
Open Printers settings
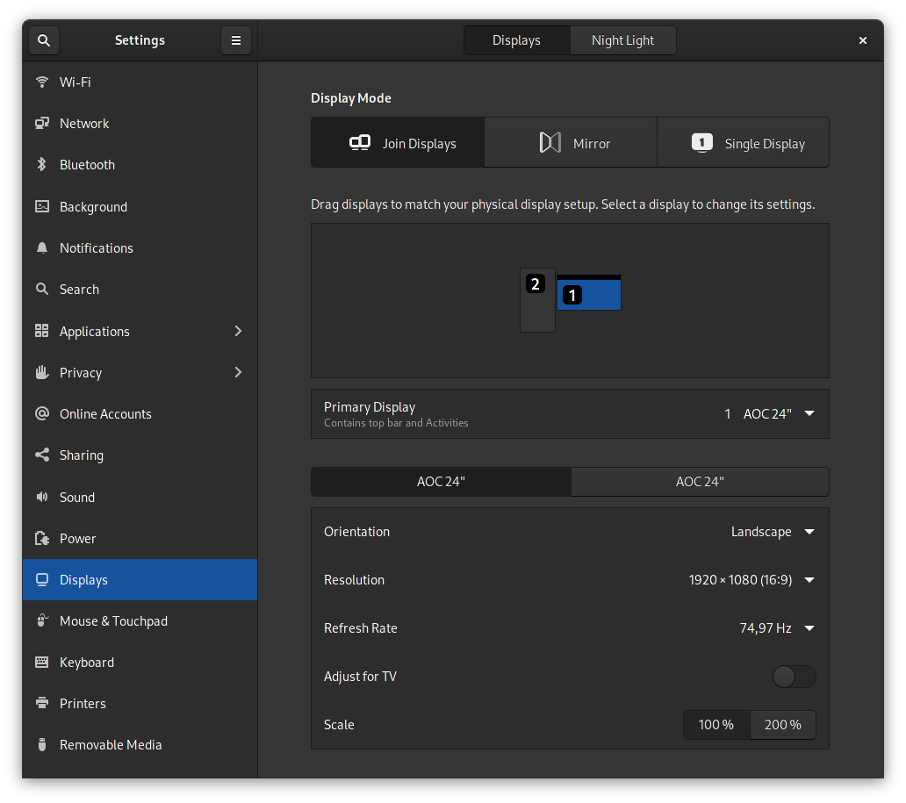coord(140,703)
